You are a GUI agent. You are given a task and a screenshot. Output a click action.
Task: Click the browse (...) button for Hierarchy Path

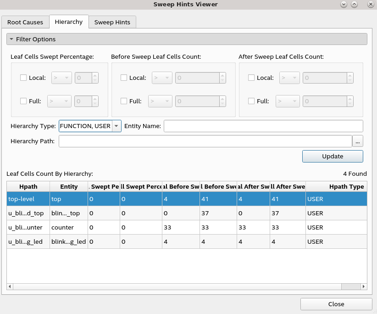357,141
